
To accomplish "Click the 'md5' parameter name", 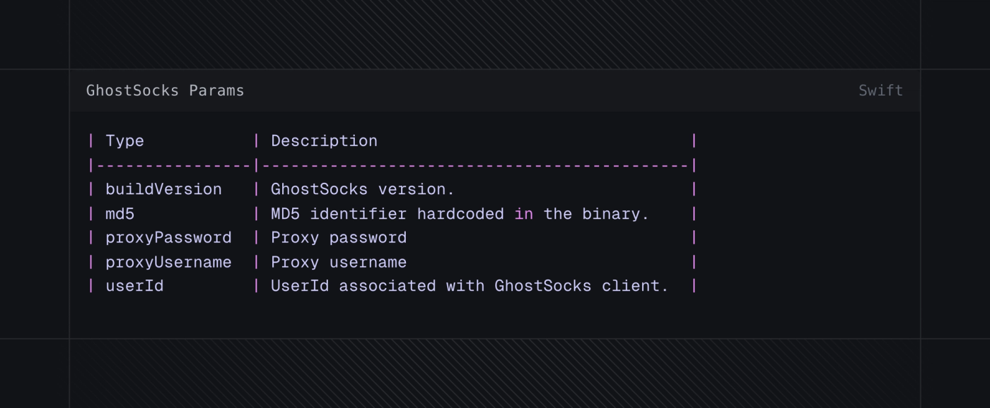I will [x=120, y=214].
